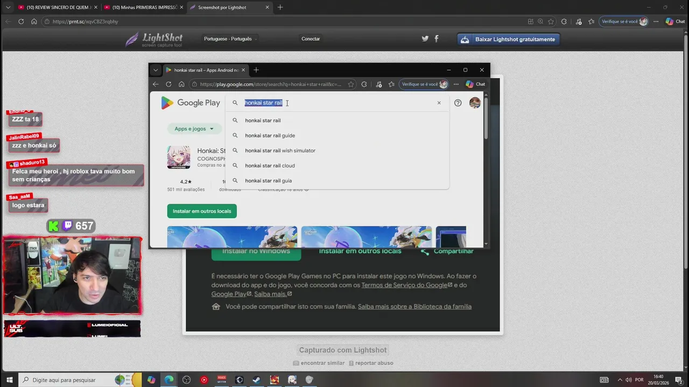Image resolution: width=689 pixels, height=387 pixels.
Task: Click the back arrow in the Google Play window
Action: [x=156, y=84]
